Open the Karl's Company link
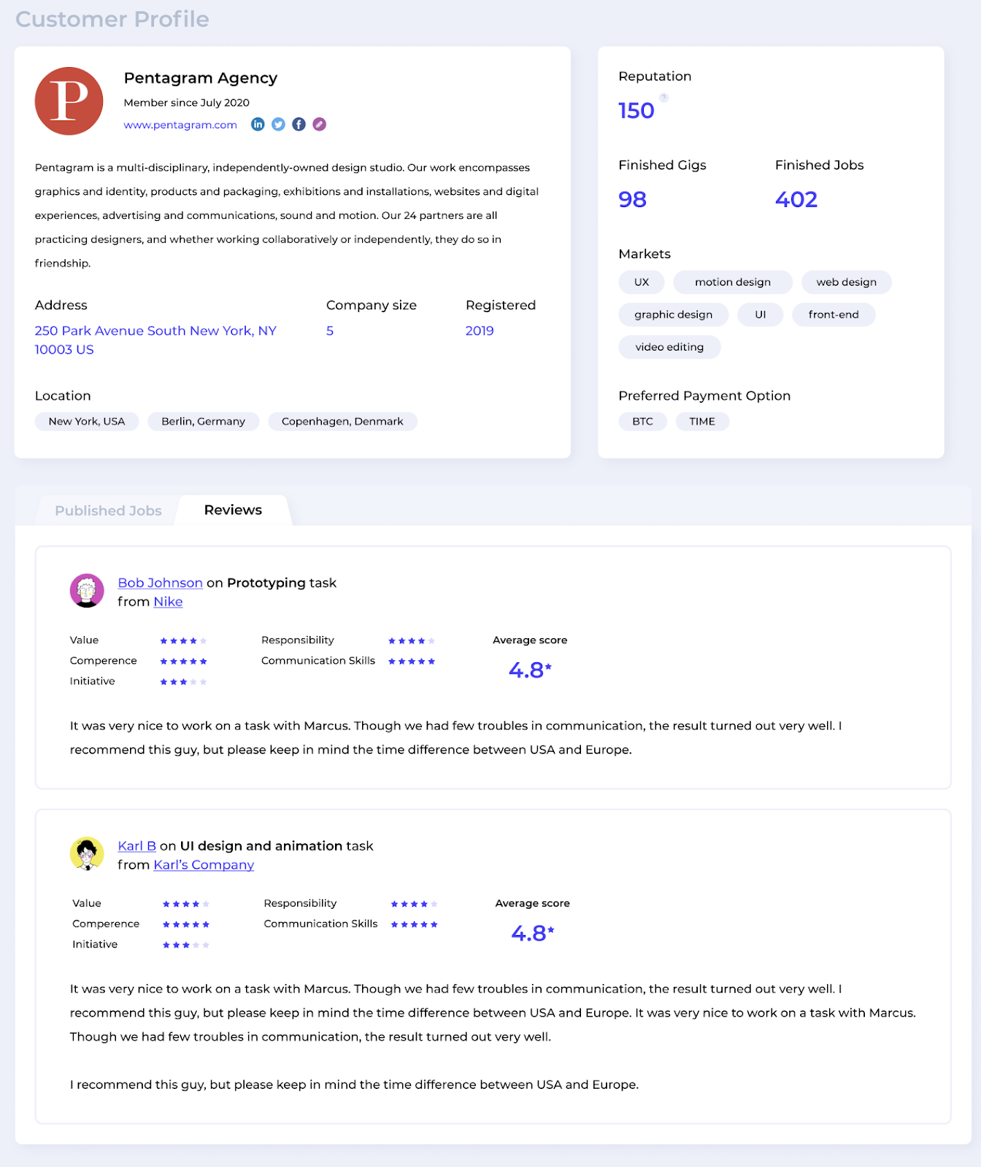The image size is (981, 1167). [x=204, y=865]
